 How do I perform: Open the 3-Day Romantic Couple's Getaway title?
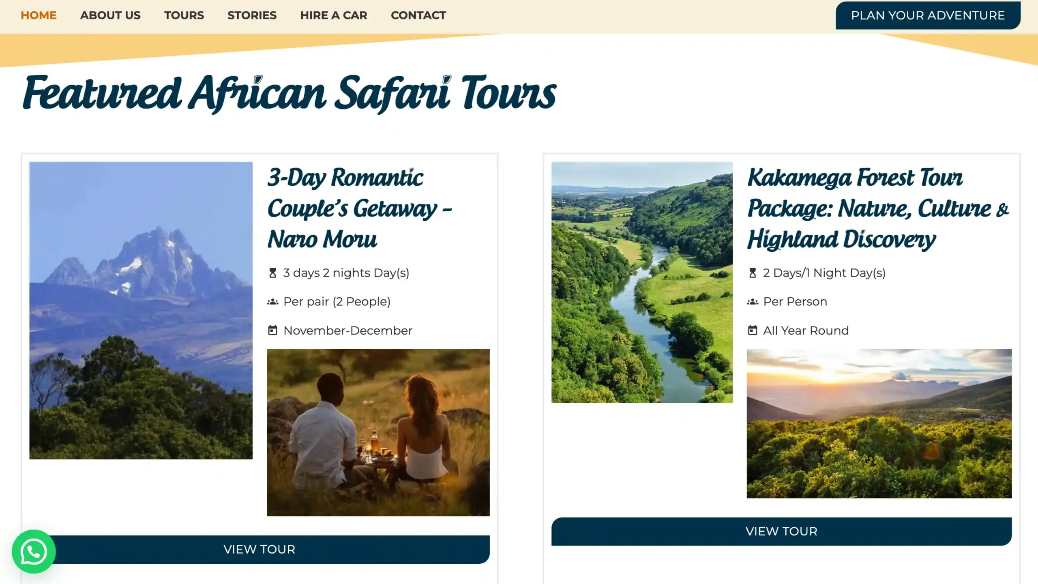point(359,208)
